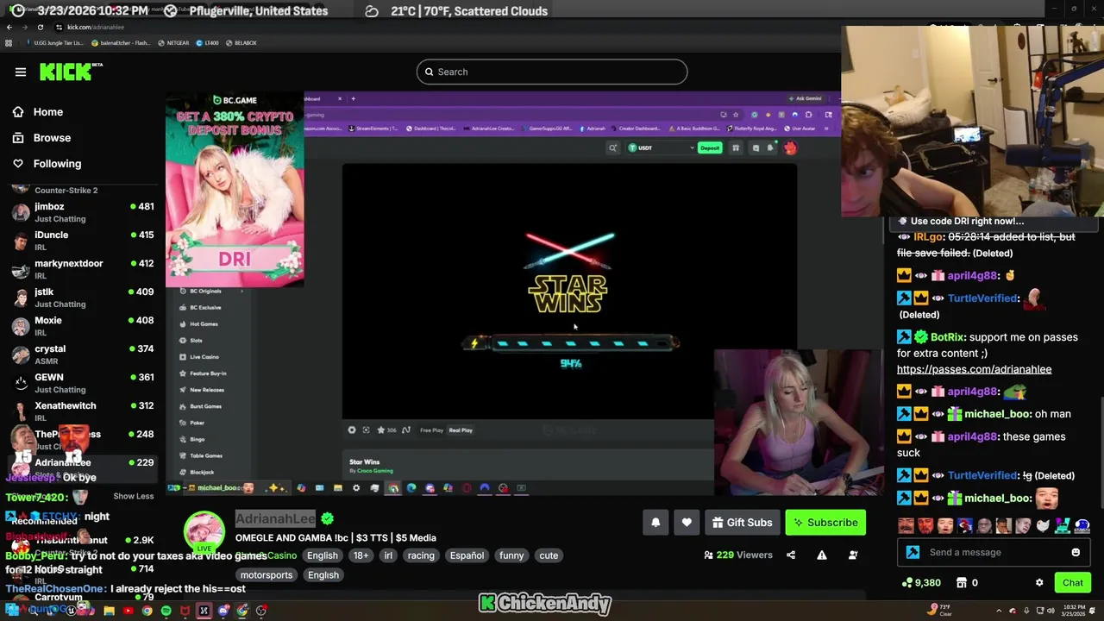Switch game to Free Play
The height and width of the screenshot is (621, 1104).
tap(431, 430)
